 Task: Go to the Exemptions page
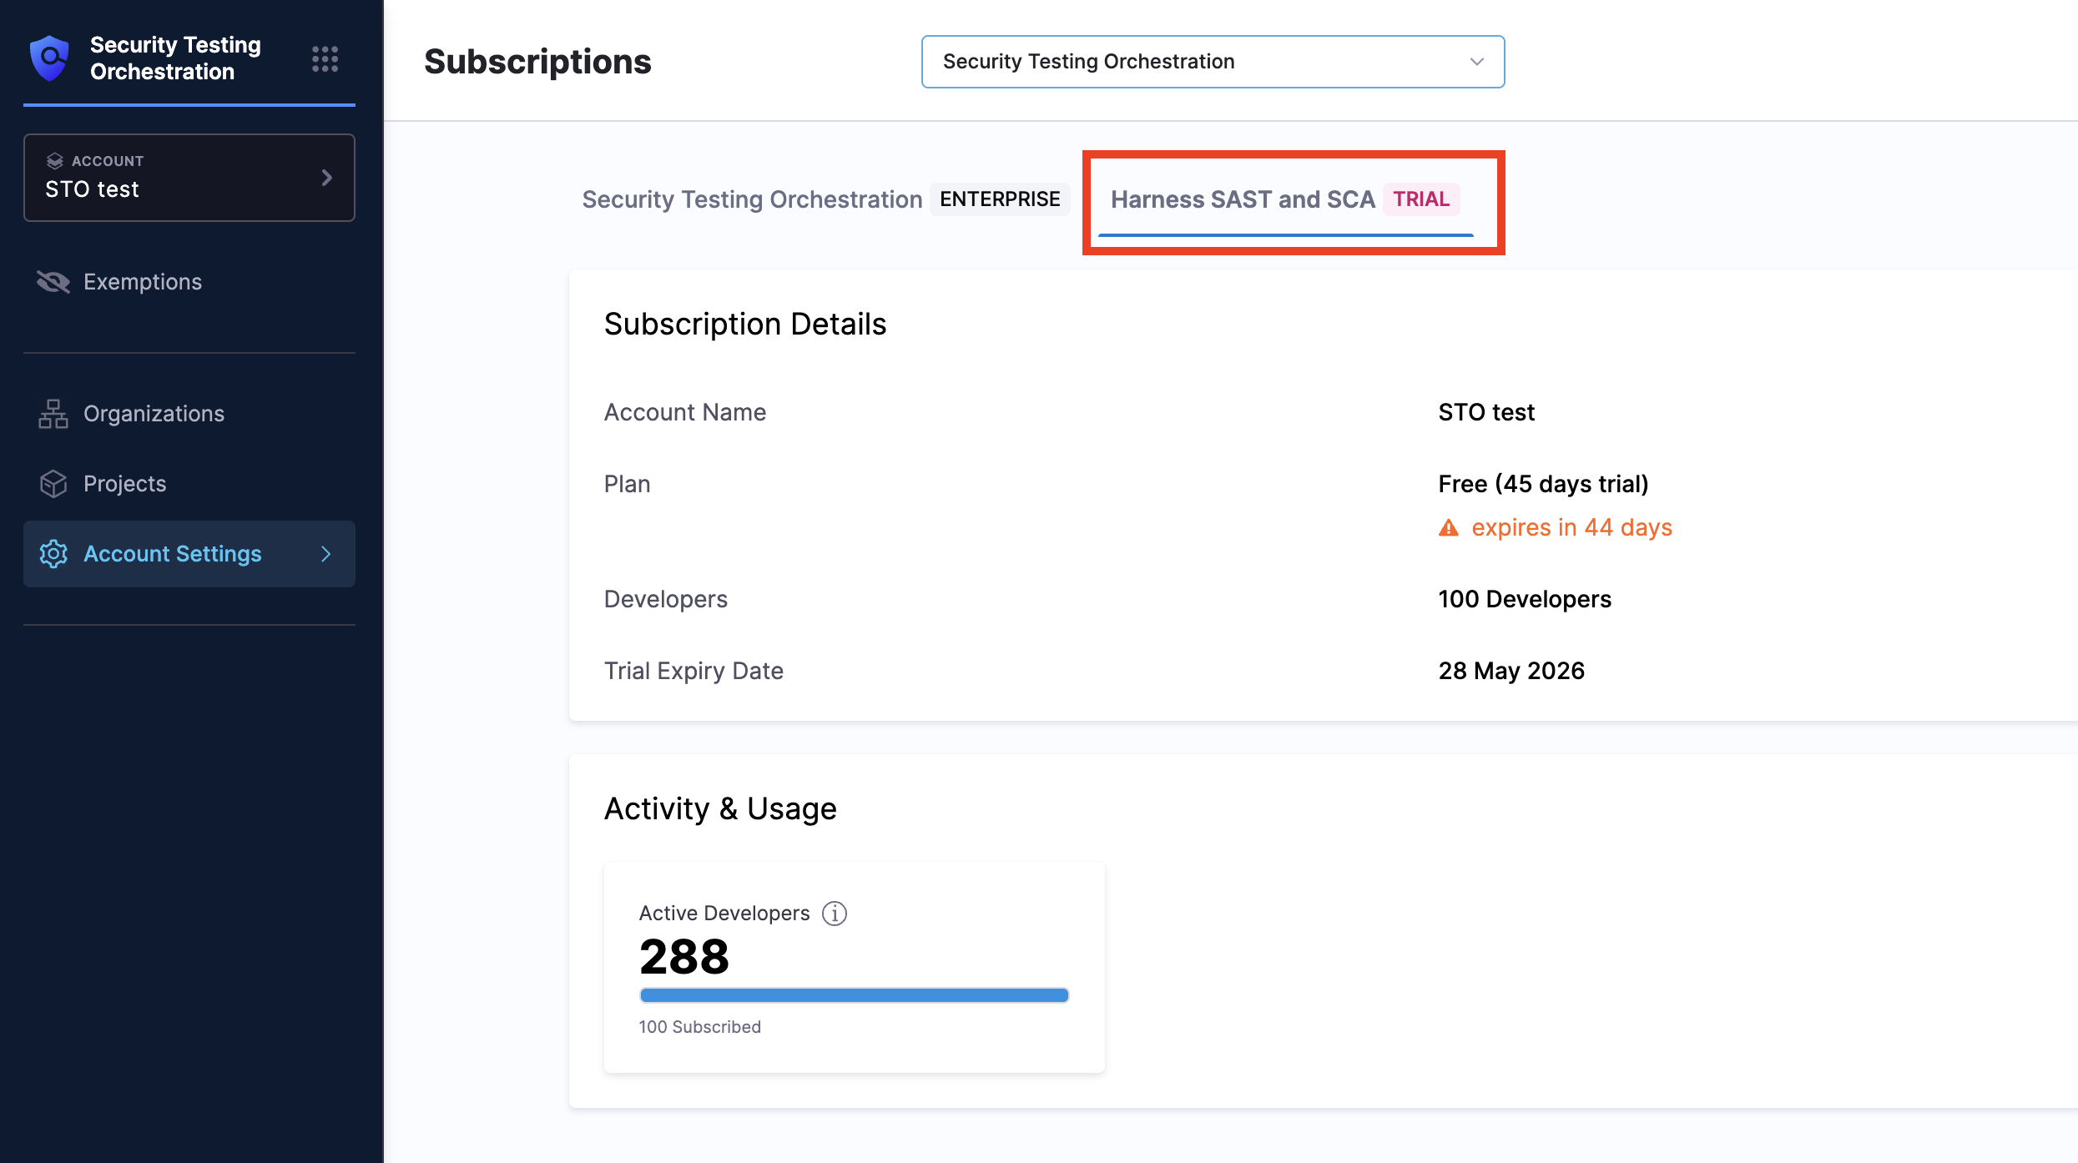click(x=143, y=282)
